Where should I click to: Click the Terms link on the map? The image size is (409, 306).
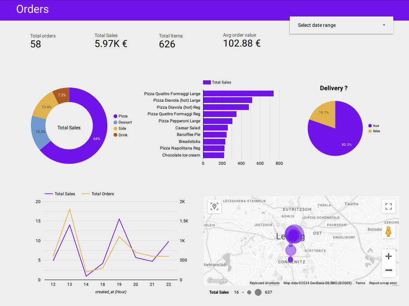[360, 283]
